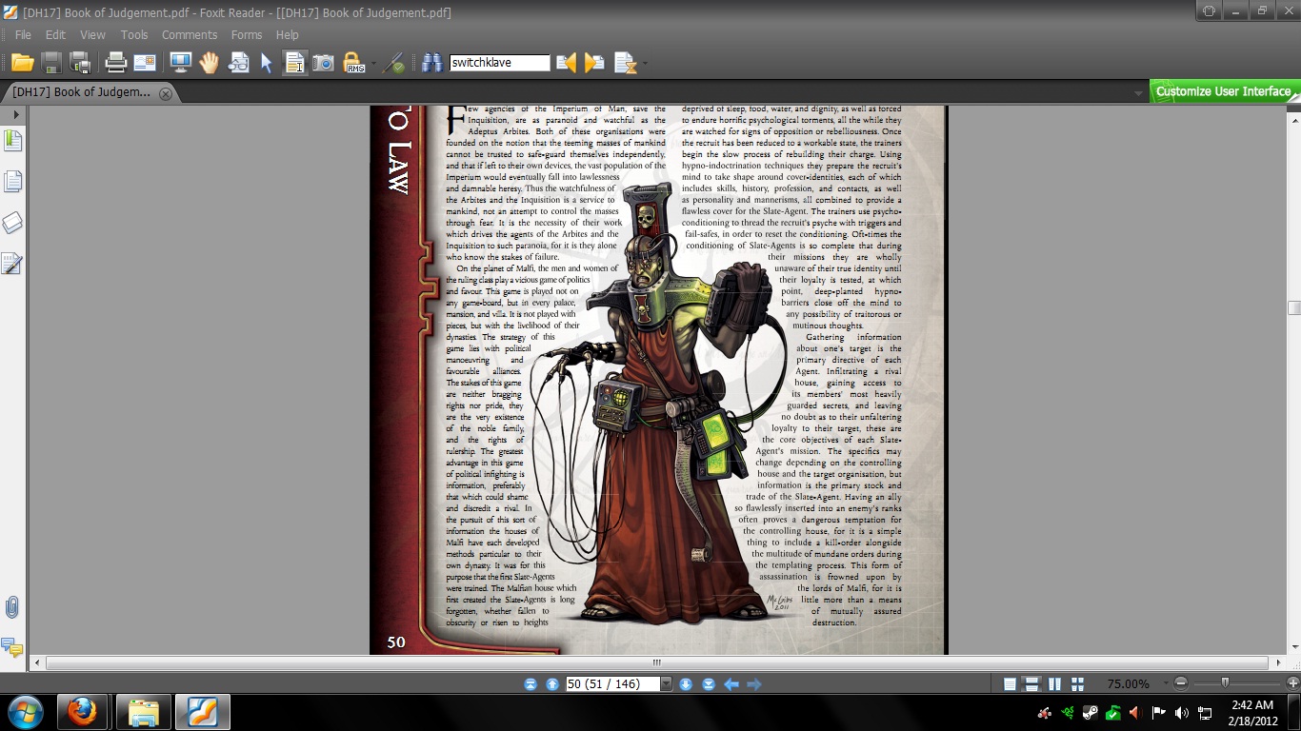The height and width of the screenshot is (731, 1301).
Task: Click Customize User Interface button
Action: 1224,91
